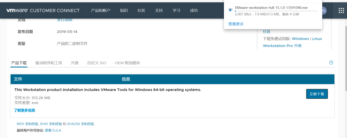Screen dimensions: 347x138
Task: Switch to the 自定义 ISO tab
Action: pyautogui.click(x=97, y=63)
